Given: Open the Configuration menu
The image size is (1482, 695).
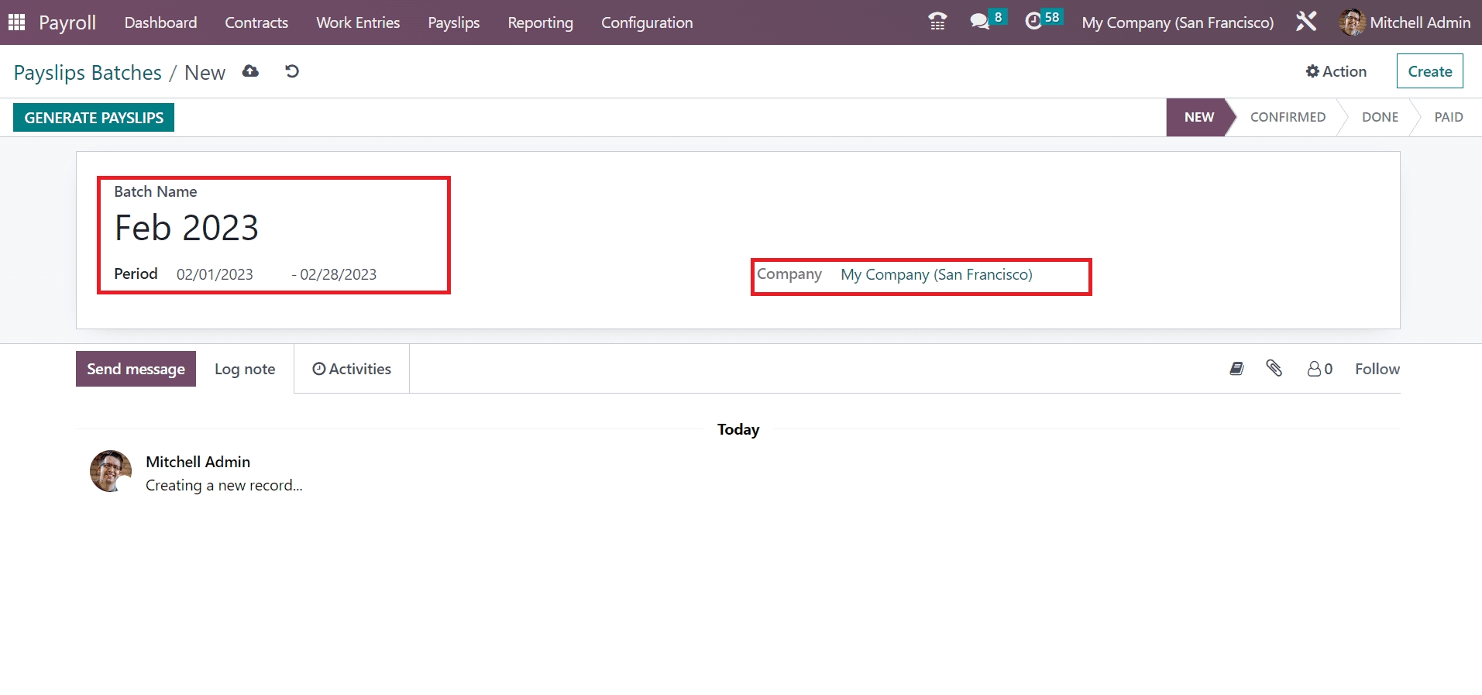Looking at the screenshot, I should tap(647, 22).
